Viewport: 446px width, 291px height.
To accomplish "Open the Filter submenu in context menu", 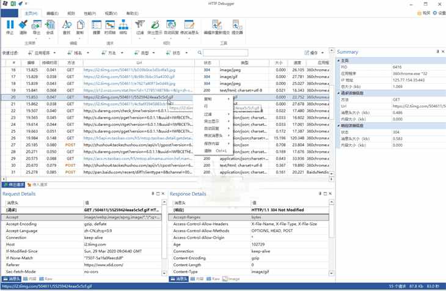I will [x=213, y=114].
